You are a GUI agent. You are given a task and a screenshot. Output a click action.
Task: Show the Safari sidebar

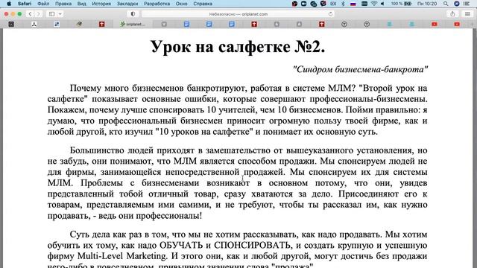51,14
